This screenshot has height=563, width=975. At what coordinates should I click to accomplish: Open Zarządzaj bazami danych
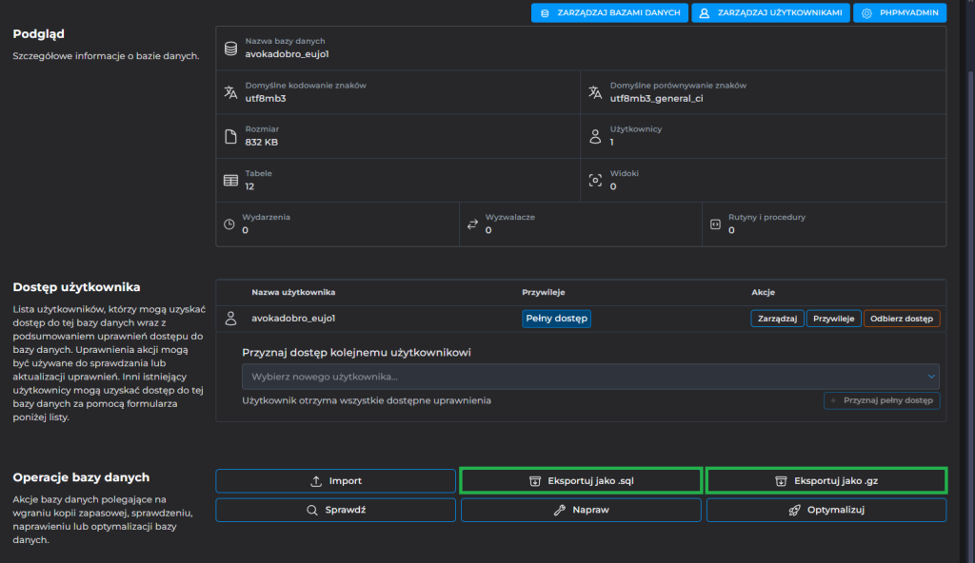point(609,13)
